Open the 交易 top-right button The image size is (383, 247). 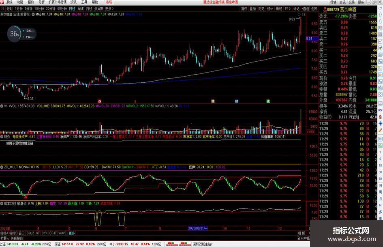(x=351, y=2)
